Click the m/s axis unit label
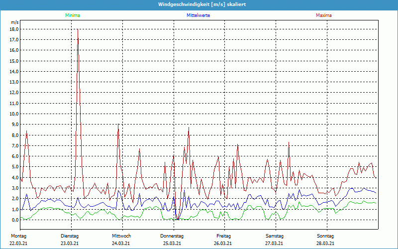The width and height of the screenshot is (398, 249). click(15, 22)
